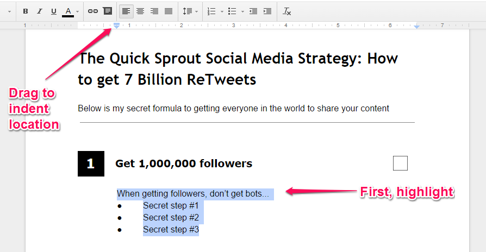Screen dimensions: 486x252
Task: Click the heading 'Get 1,000,000 followers'
Action: (x=184, y=163)
